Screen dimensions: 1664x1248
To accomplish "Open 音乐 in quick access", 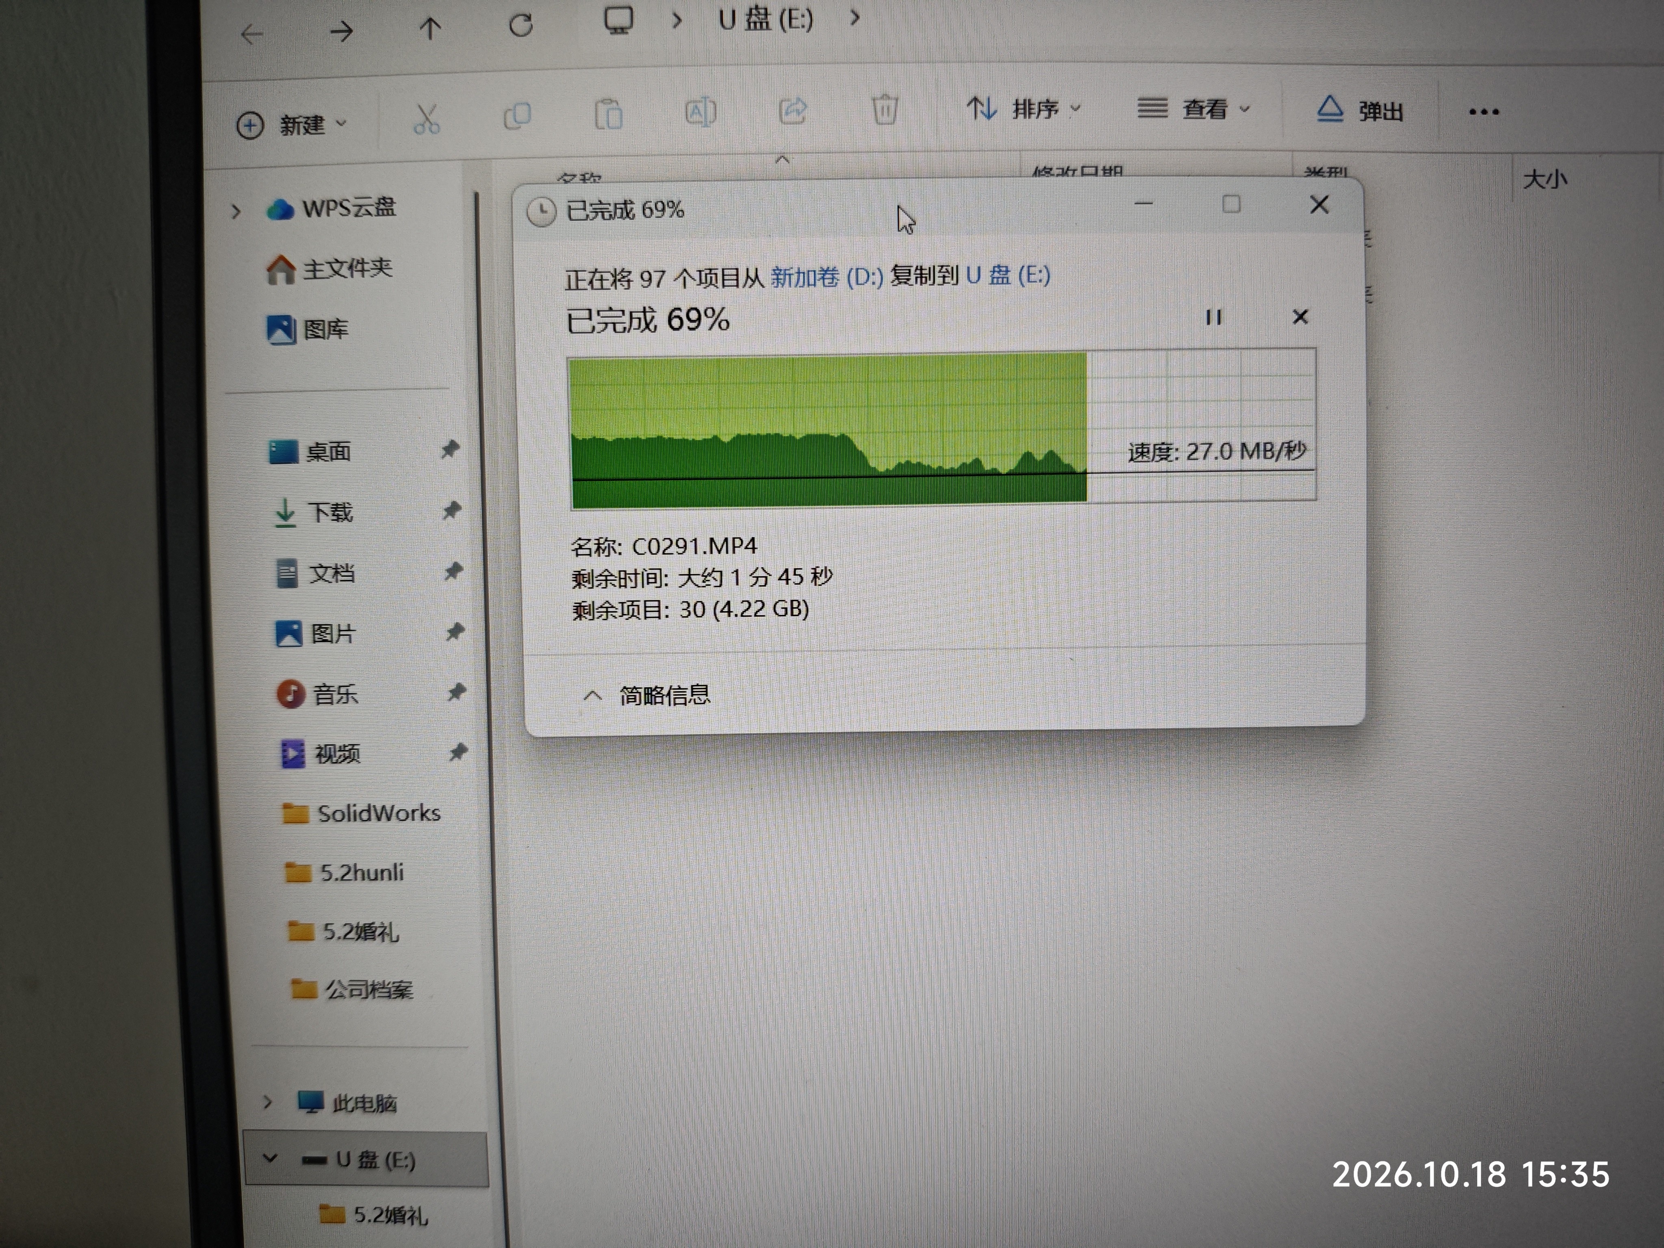I will 317,693.
